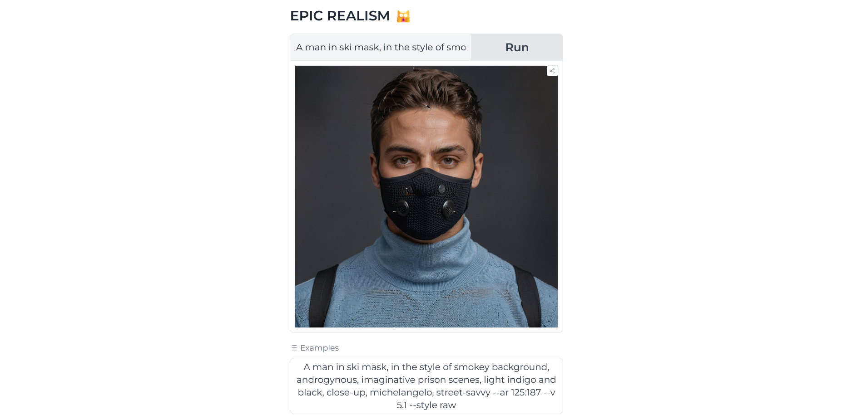Click the Run button to generate

[517, 47]
